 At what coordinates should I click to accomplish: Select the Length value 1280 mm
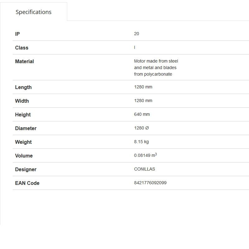(143, 87)
